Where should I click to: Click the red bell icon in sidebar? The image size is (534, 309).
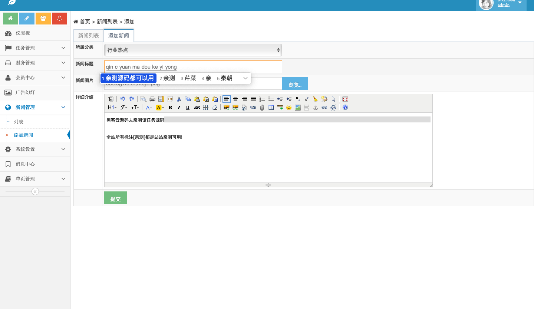59,19
